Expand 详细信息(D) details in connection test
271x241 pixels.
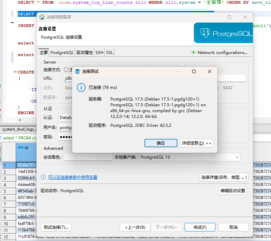pos(197,143)
